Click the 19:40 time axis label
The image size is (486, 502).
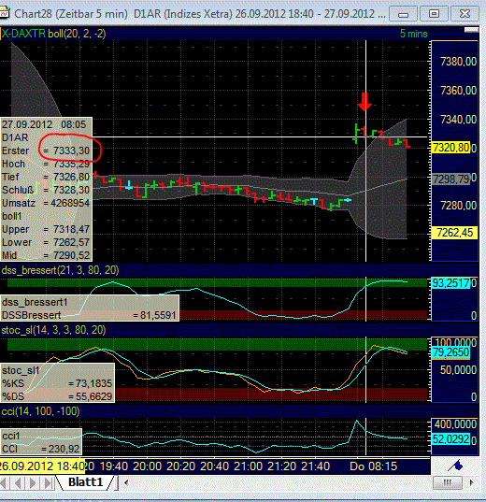tap(114, 466)
